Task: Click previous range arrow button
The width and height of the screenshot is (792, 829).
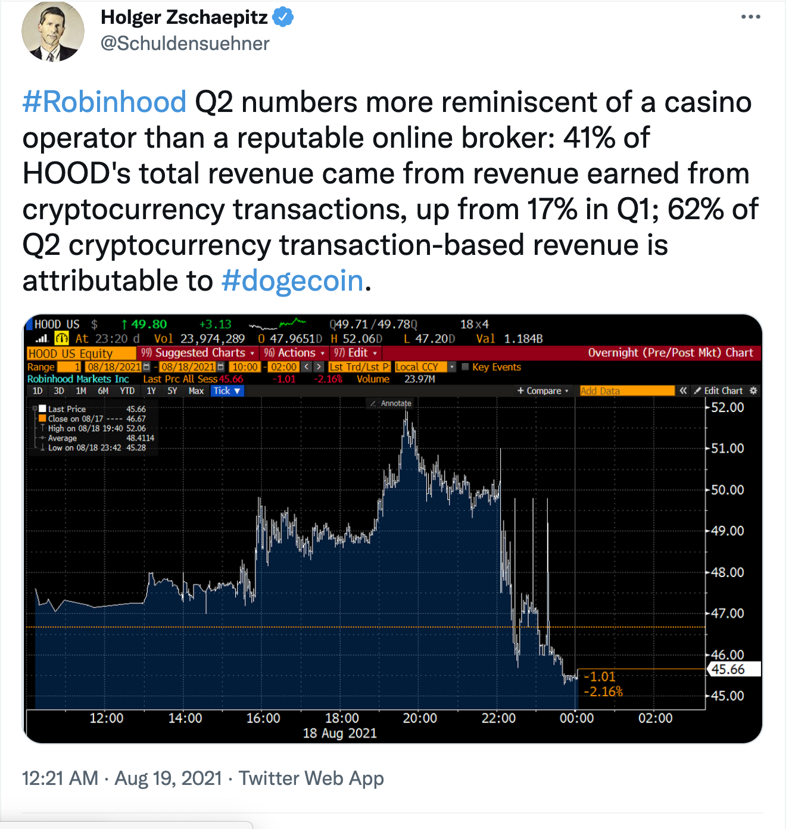Action: click(x=306, y=367)
